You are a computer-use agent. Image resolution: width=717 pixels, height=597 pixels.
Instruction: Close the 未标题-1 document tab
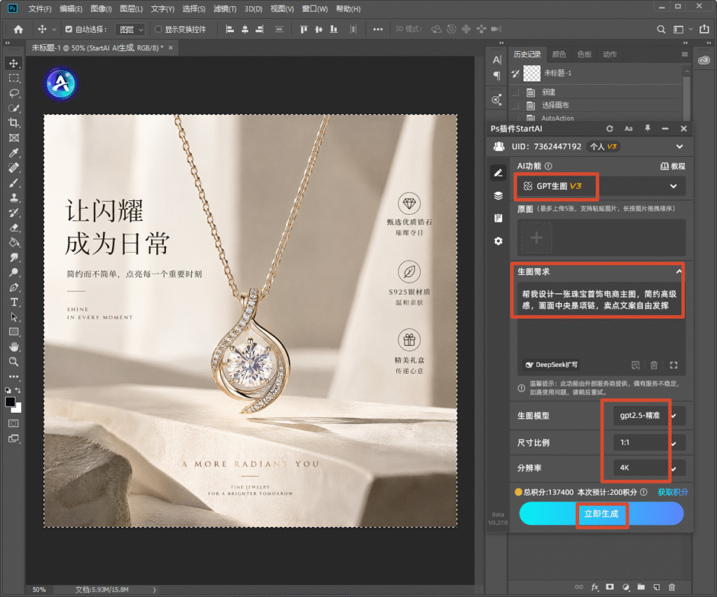coord(171,48)
